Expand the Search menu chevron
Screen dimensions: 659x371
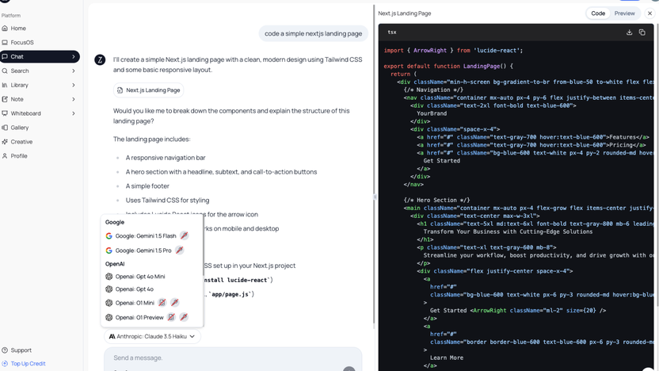[74, 71]
